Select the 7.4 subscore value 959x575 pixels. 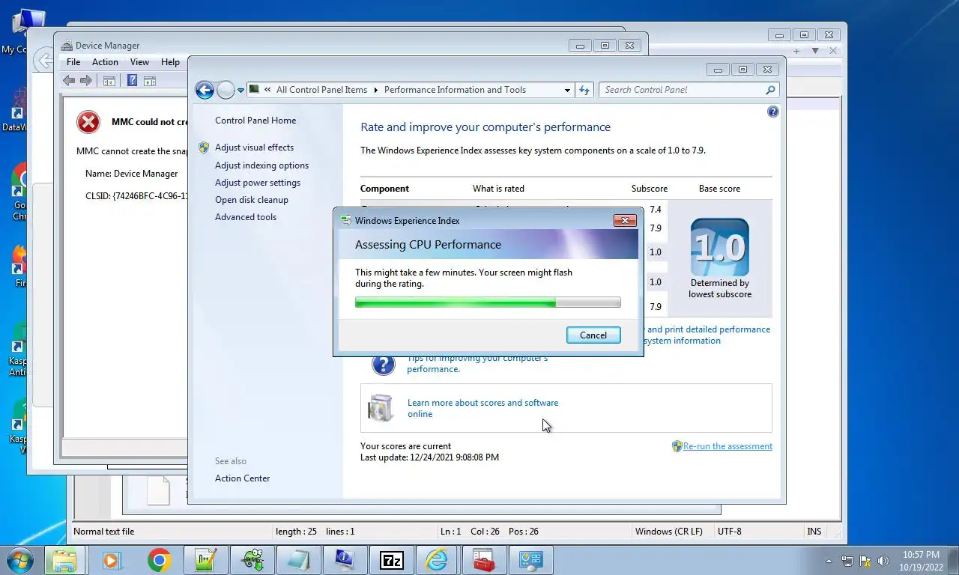[656, 210]
